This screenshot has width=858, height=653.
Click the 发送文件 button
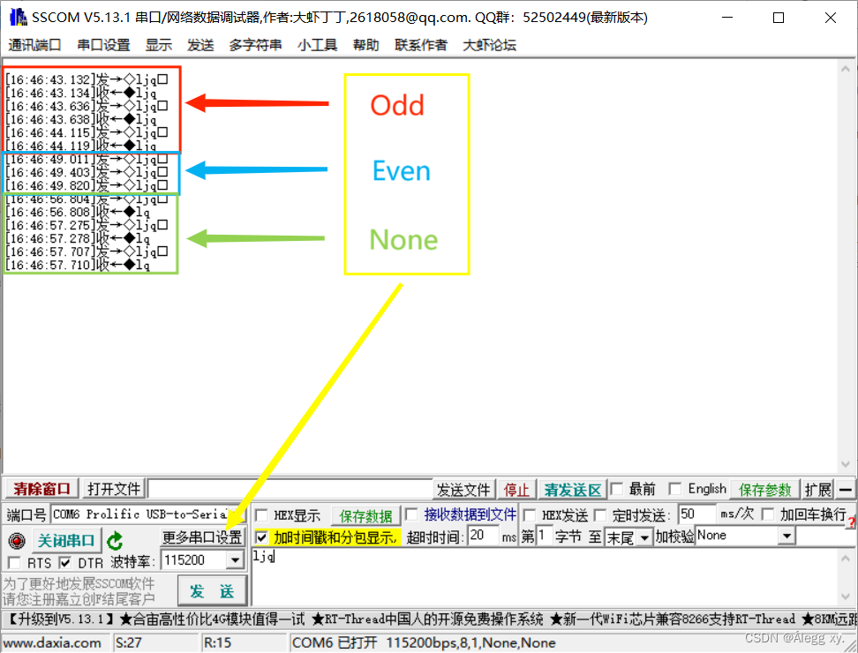click(x=464, y=490)
